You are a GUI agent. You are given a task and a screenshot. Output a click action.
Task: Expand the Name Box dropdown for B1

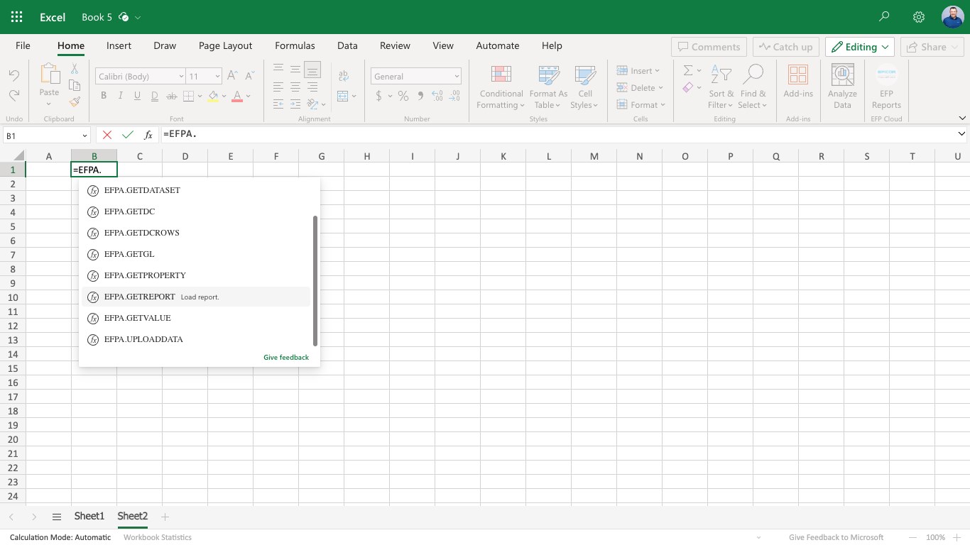pyautogui.click(x=85, y=135)
